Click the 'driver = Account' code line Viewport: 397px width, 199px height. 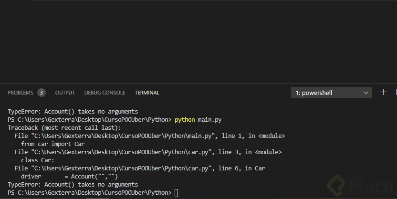coord(69,176)
